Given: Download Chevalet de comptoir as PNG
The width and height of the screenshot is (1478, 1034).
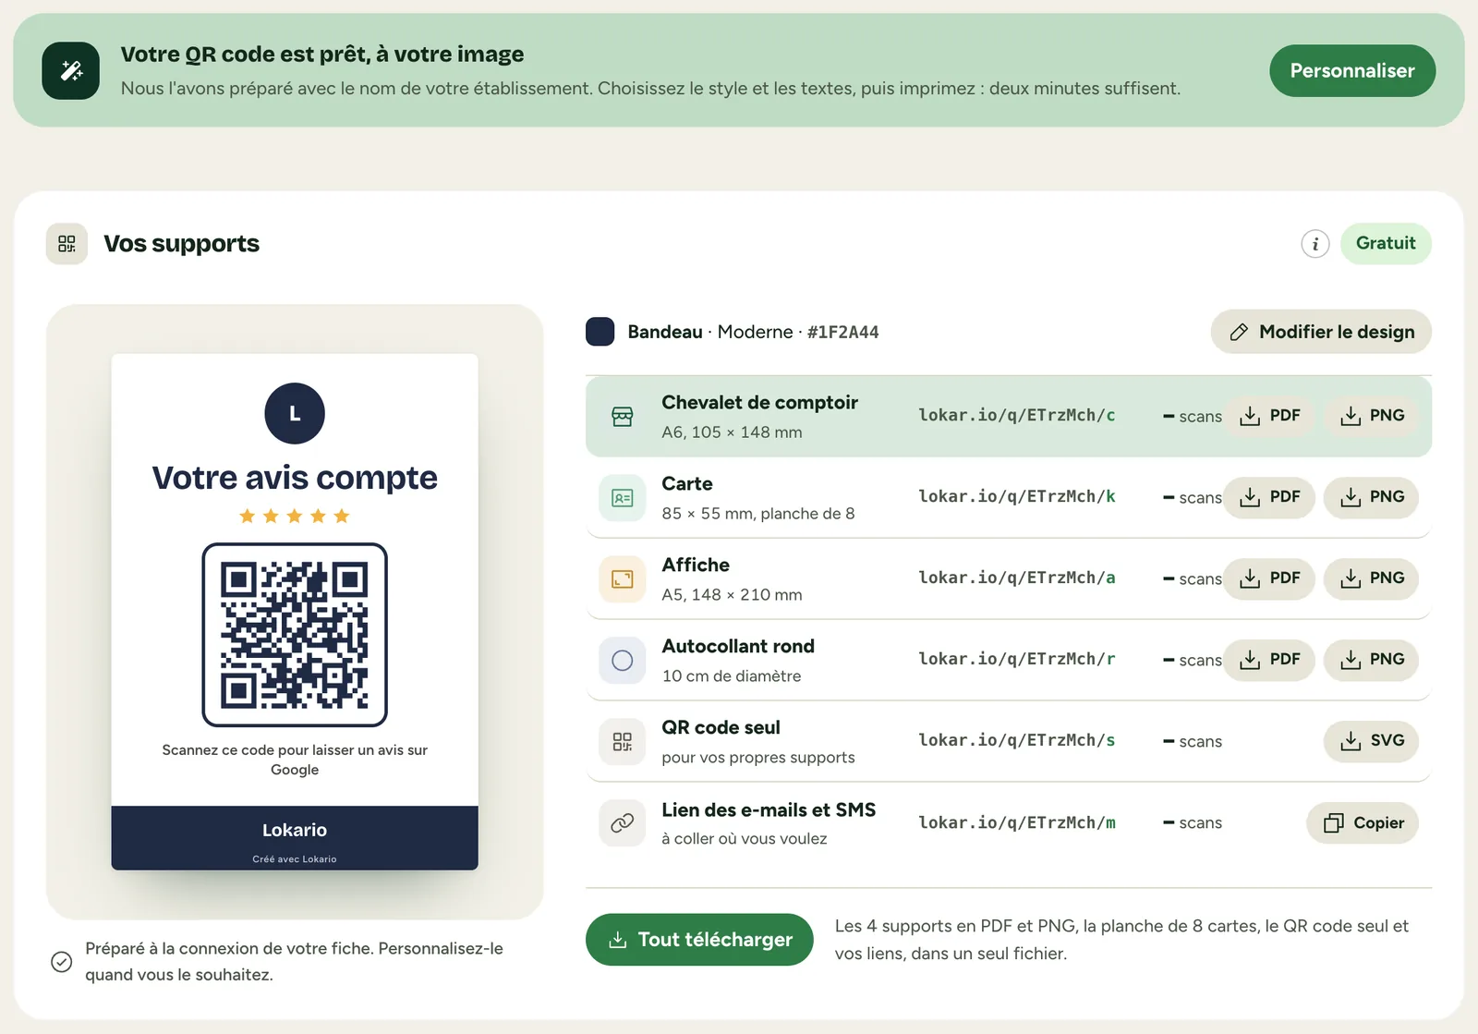Looking at the screenshot, I should point(1371,416).
